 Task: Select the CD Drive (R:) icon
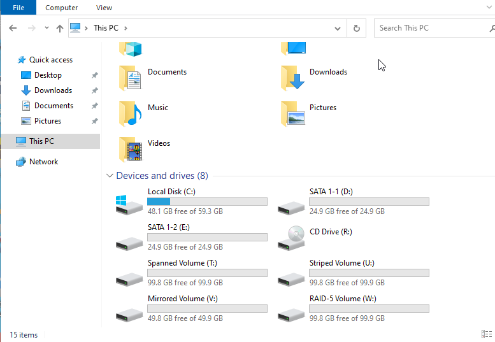pyautogui.click(x=291, y=239)
